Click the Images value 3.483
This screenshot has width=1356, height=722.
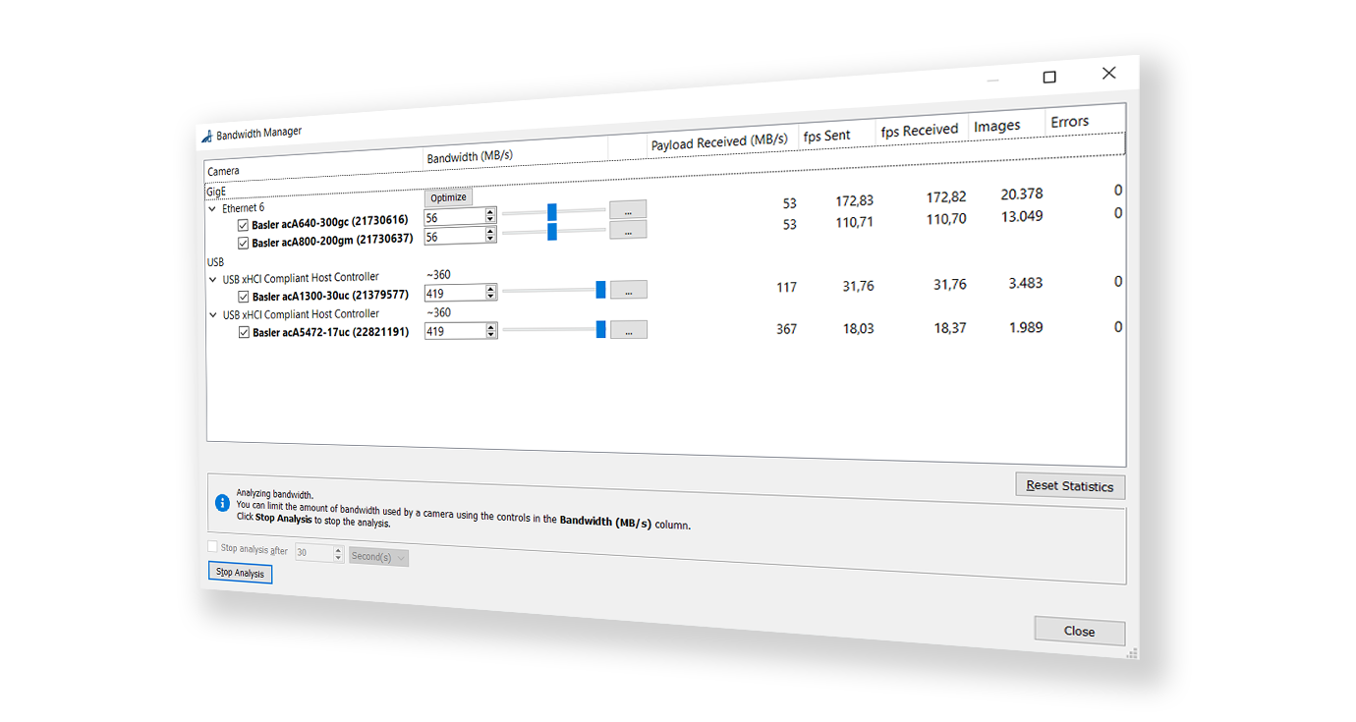tap(1026, 283)
